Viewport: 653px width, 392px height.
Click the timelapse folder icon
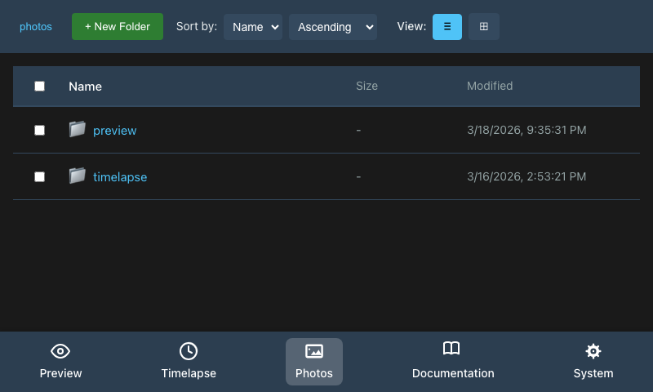(x=78, y=176)
